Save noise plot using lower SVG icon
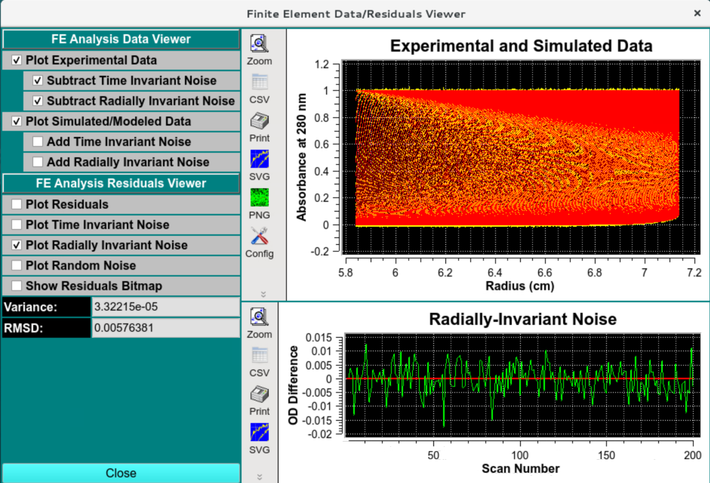 click(259, 433)
